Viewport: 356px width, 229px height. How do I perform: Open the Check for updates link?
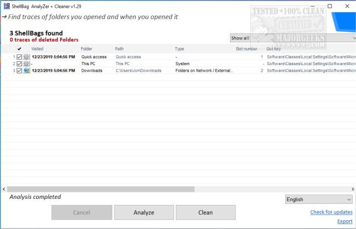tap(331, 212)
